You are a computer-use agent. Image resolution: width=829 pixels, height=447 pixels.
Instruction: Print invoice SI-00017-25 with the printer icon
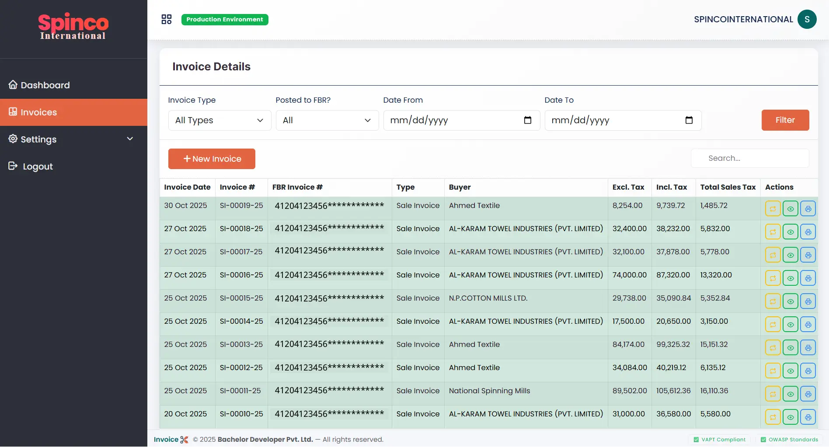pos(808,255)
